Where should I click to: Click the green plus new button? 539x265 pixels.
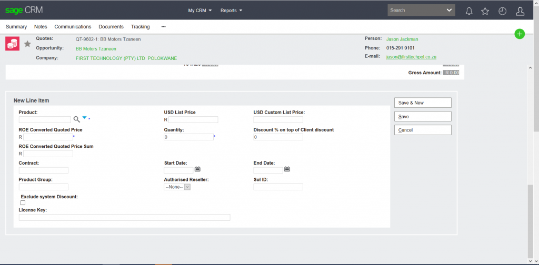coord(520,34)
